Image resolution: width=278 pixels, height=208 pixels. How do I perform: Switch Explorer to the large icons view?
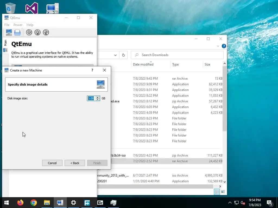[223, 192]
